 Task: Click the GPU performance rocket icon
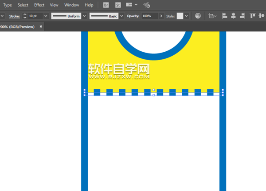pyautogui.click(x=147, y=5)
